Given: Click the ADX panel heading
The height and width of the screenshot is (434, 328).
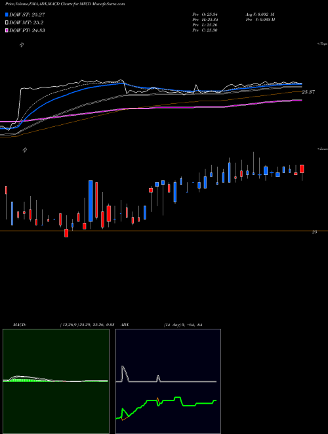Looking at the screenshot, I should (125, 325).
